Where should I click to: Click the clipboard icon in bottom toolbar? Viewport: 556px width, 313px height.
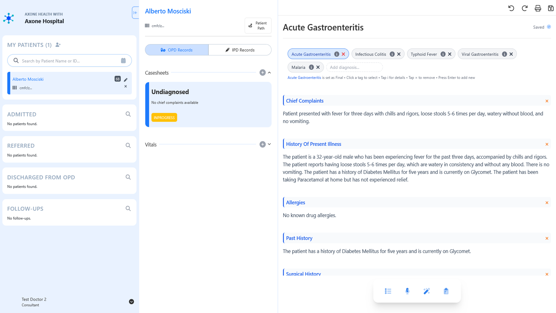tap(446, 291)
